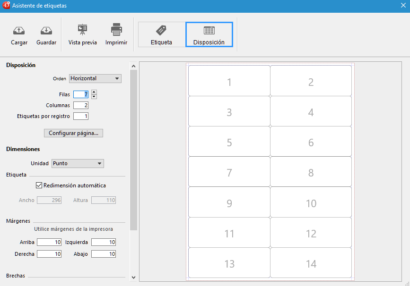Click the 4D app icon in title bar
Screen dimensions: 410x286
coord(7,6)
